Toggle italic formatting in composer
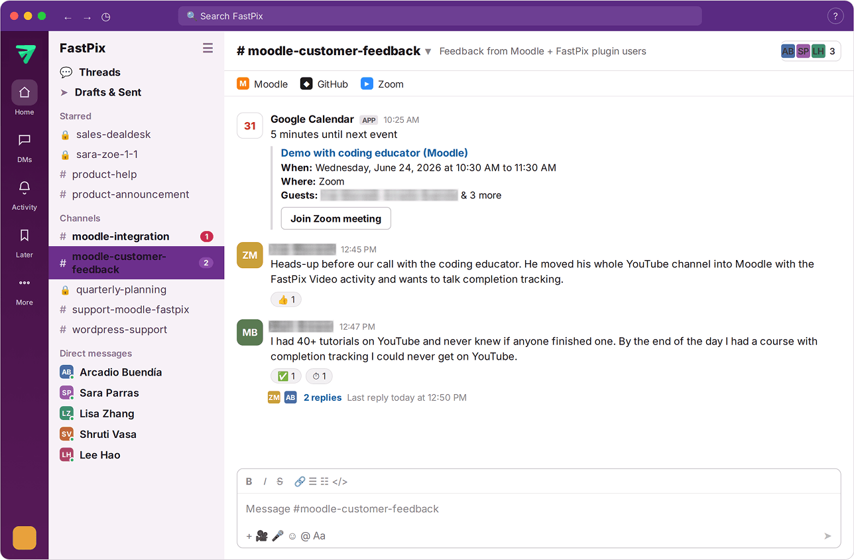Screen dimensions: 854x560 (x=265, y=482)
